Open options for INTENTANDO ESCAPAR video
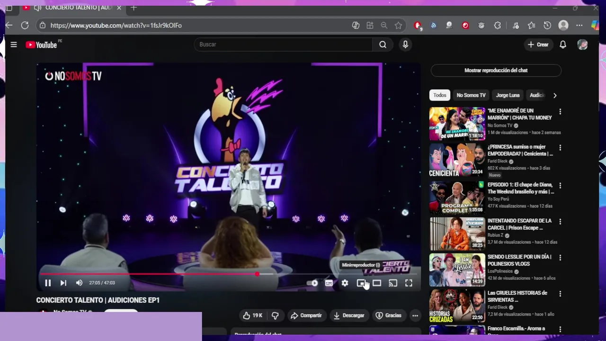 point(560,222)
